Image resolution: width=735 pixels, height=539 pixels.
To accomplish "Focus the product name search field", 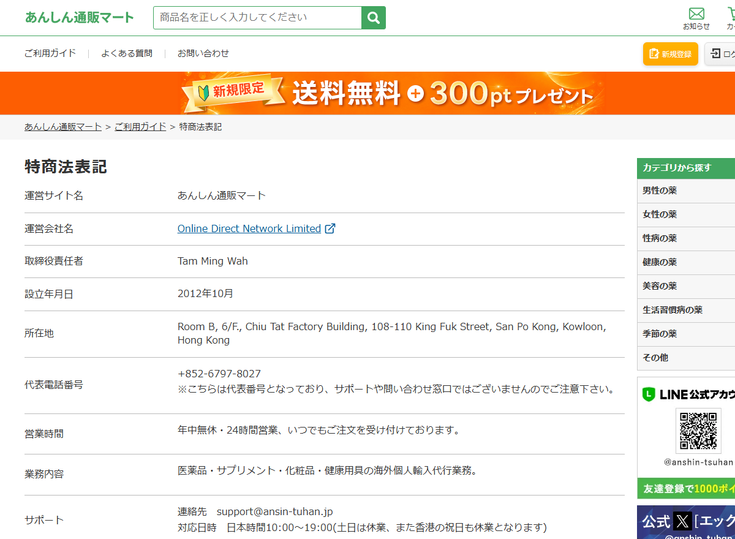I will pyautogui.click(x=257, y=18).
